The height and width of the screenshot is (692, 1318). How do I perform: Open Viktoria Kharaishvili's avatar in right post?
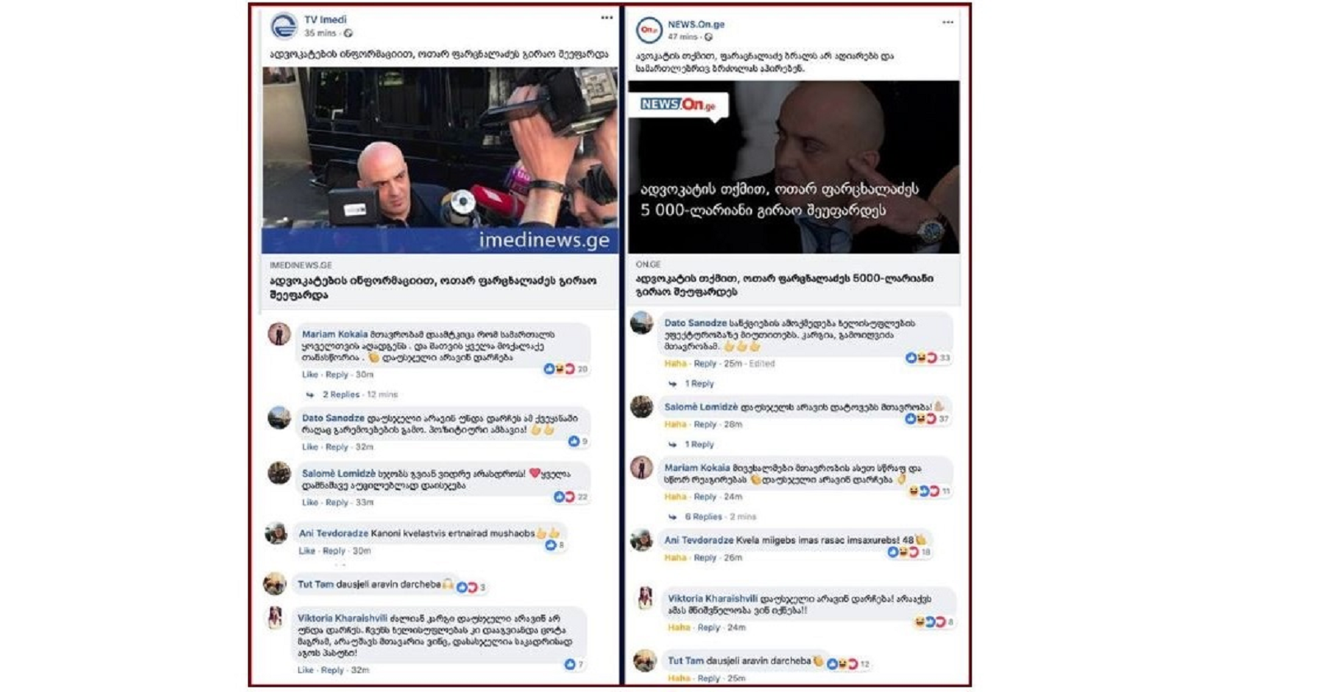tap(645, 599)
